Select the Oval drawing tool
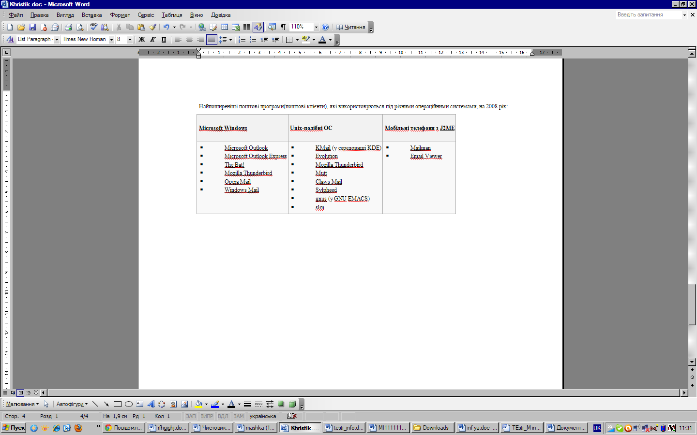This screenshot has height=435, width=697. tap(129, 404)
